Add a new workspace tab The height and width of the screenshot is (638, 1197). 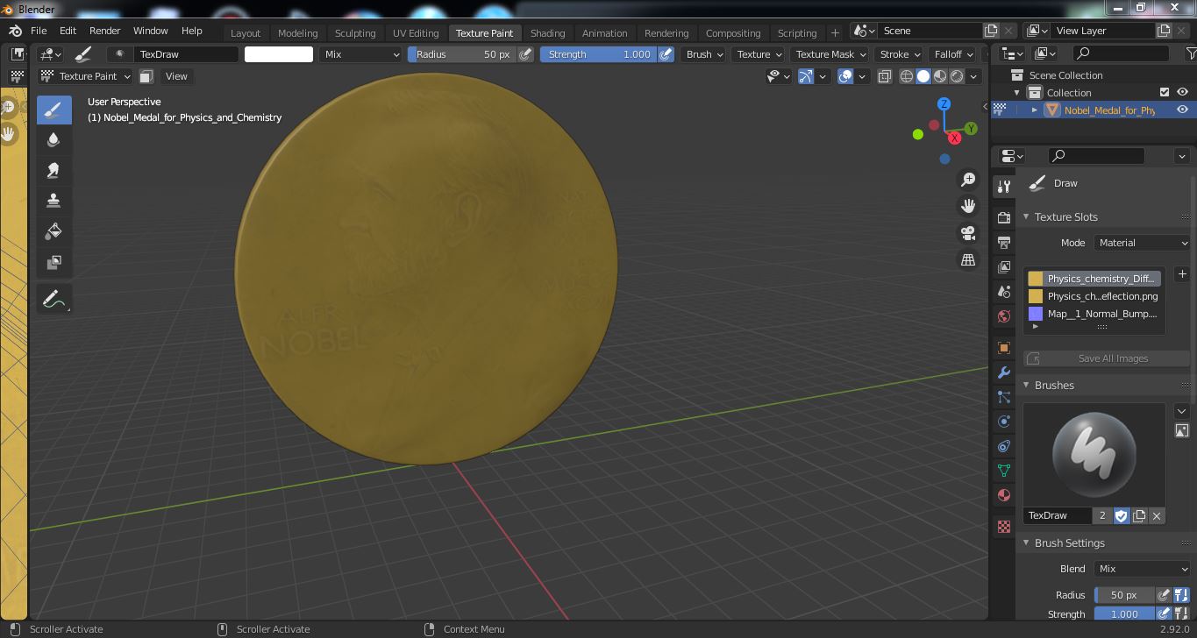coord(835,33)
